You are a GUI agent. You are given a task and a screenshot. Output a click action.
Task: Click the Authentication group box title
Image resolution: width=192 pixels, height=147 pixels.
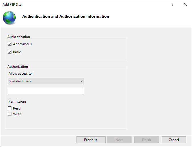click(19, 37)
